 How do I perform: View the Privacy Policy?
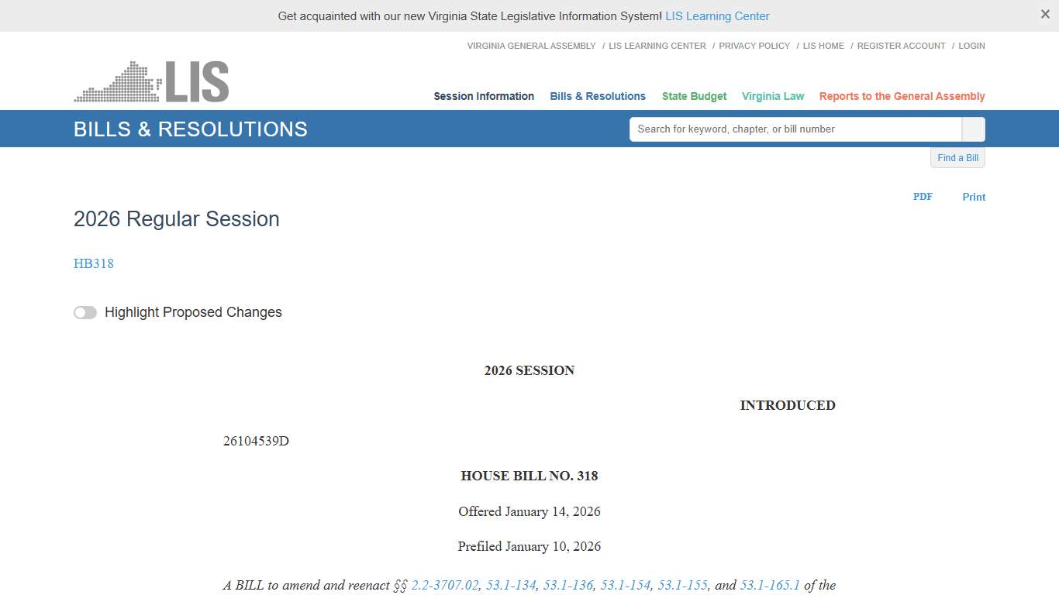(754, 46)
